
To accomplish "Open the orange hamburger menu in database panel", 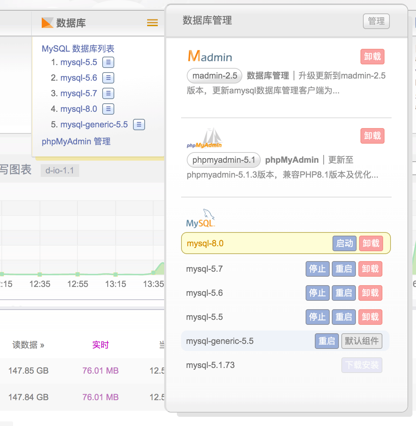I will click(x=152, y=23).
